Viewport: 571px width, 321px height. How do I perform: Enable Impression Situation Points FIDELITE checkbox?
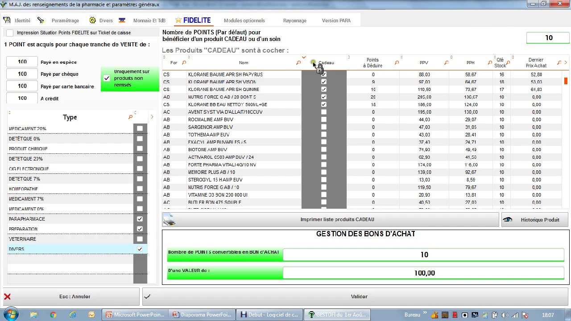10,33
